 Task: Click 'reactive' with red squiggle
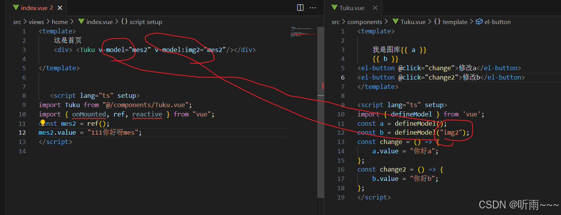click(147, 114)
